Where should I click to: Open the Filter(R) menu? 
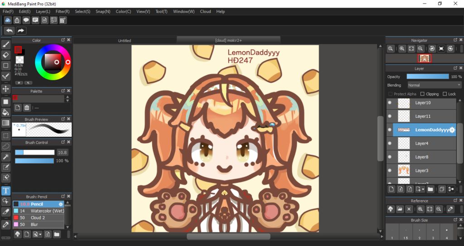[63, 11]
